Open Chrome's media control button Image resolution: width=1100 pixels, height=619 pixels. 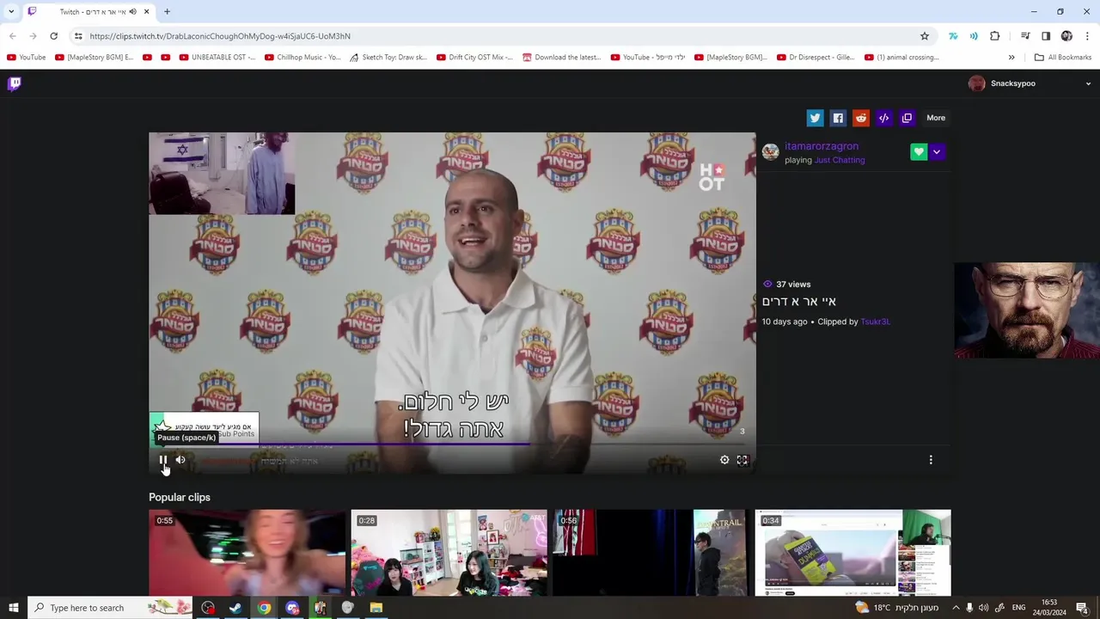click(1025, 36)
